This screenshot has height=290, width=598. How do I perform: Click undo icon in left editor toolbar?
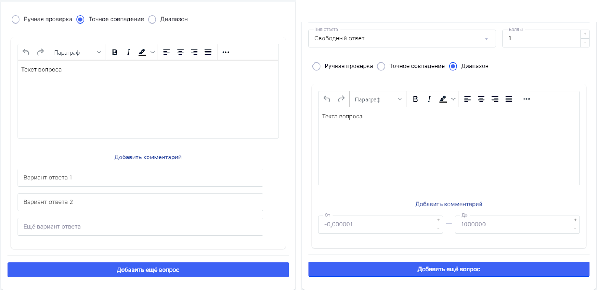point(26,52)
